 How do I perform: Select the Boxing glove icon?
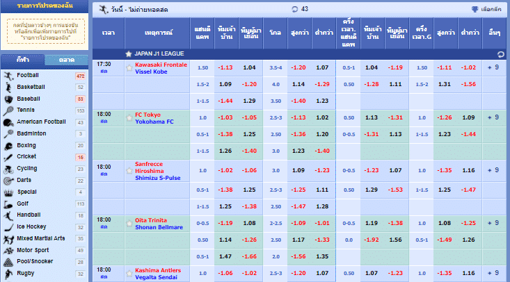[x=8, y=146]
